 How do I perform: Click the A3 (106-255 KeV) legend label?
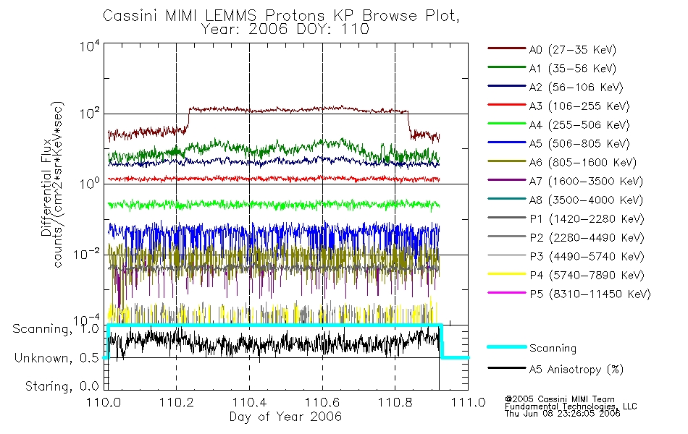(579, 106)
